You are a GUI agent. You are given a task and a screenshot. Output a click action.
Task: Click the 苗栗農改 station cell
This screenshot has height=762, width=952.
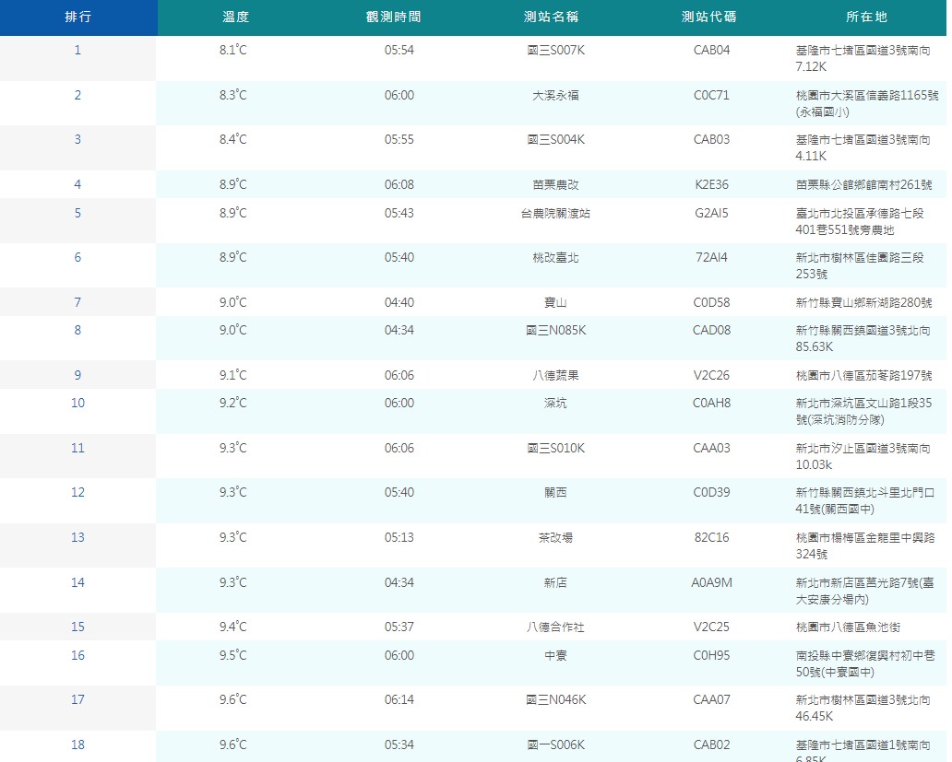[555, 185]
